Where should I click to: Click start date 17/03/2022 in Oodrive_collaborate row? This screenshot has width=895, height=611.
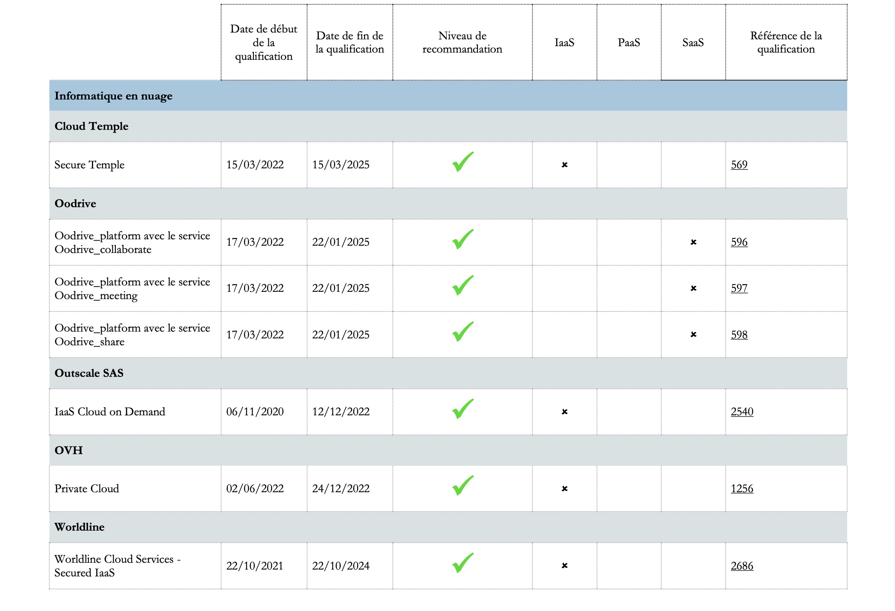255,242
